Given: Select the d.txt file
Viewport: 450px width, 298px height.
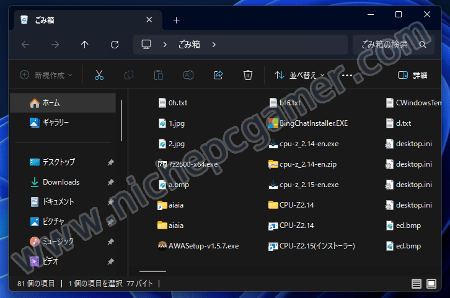Looking at the screenshot, I should tap(399, 123).
